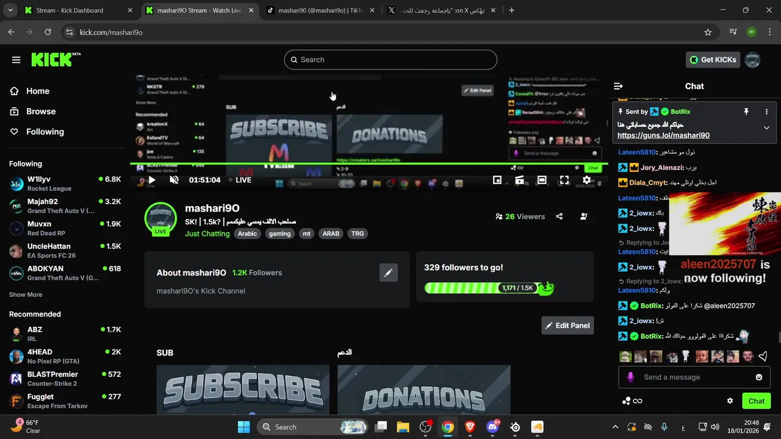
Task: Click the follow user icon beside share
Action: point(584,216)
